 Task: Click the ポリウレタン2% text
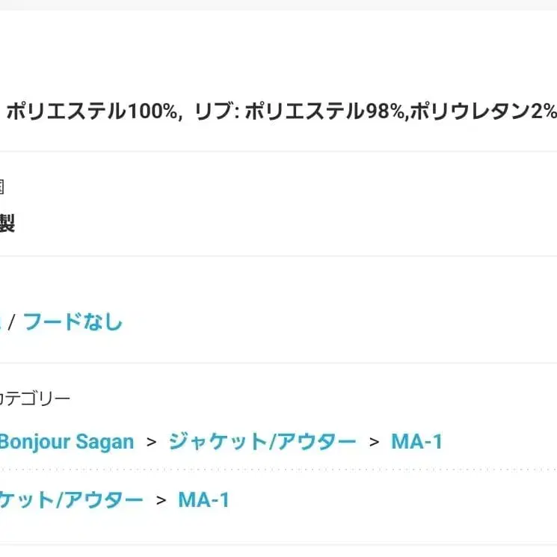(483, 112)
